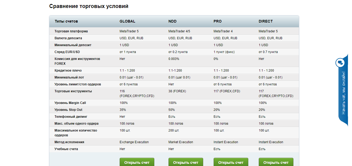The image size is (352, 166).
Task: Click 'Нет' stop level cell for NDD
Action: click(171, 84)
